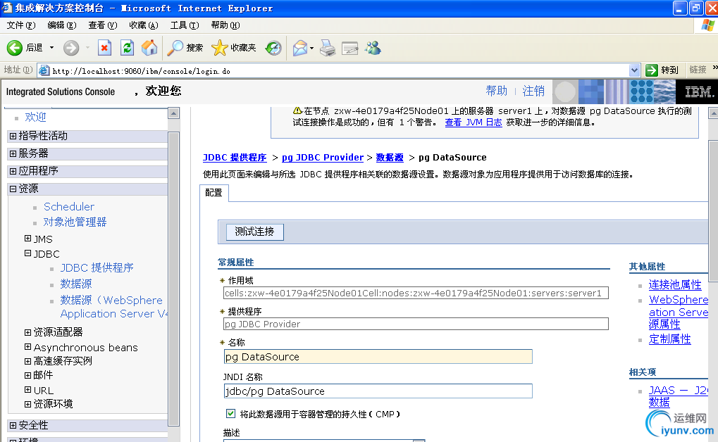Click the IBM logo banner

pos(697,91)
